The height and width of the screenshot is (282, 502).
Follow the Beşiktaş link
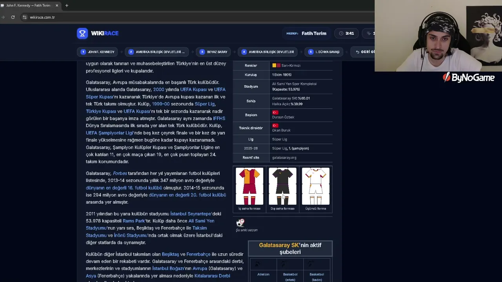pos(170,254)
